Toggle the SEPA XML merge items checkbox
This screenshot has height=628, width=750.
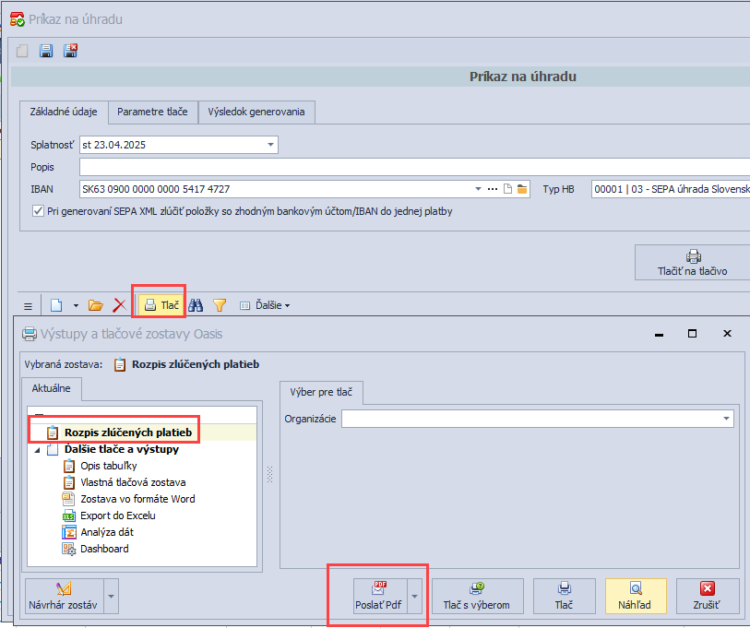(38, 211)
